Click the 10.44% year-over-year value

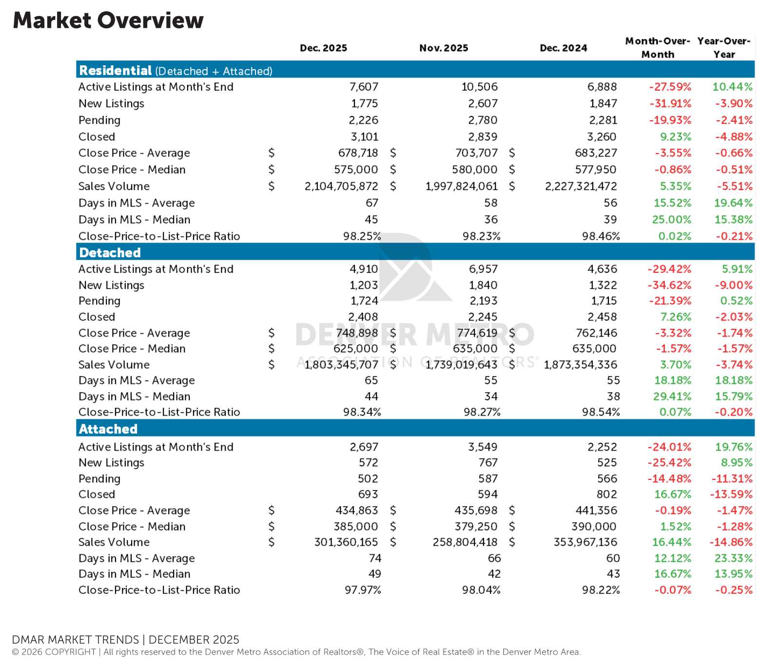[732, 87]
